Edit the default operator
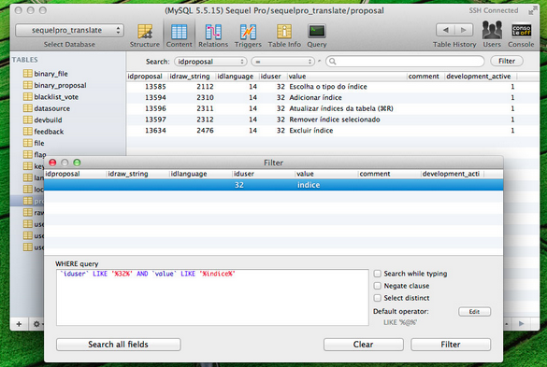The height and width of the screenshot is (367, 547). click(474, 312)
